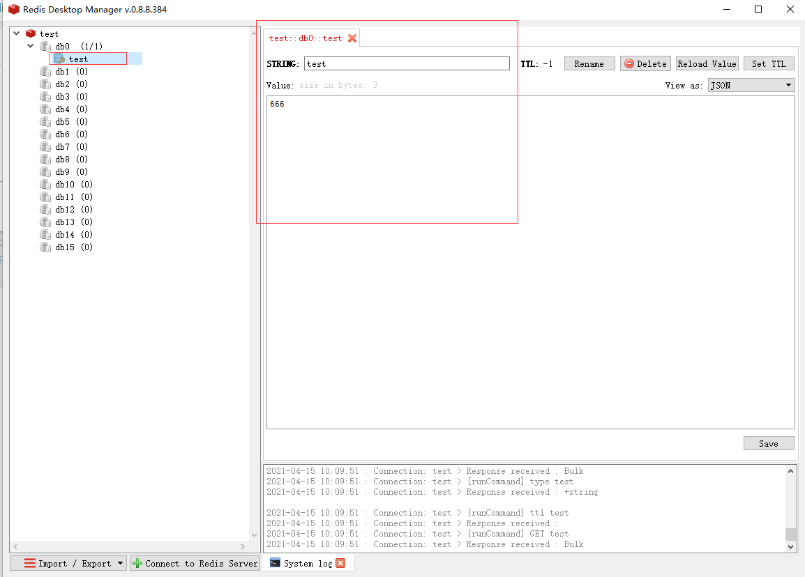The height and width of the screenshot is (577, 805).
Task: Collapse the test connection node
Action: point(16,33)
